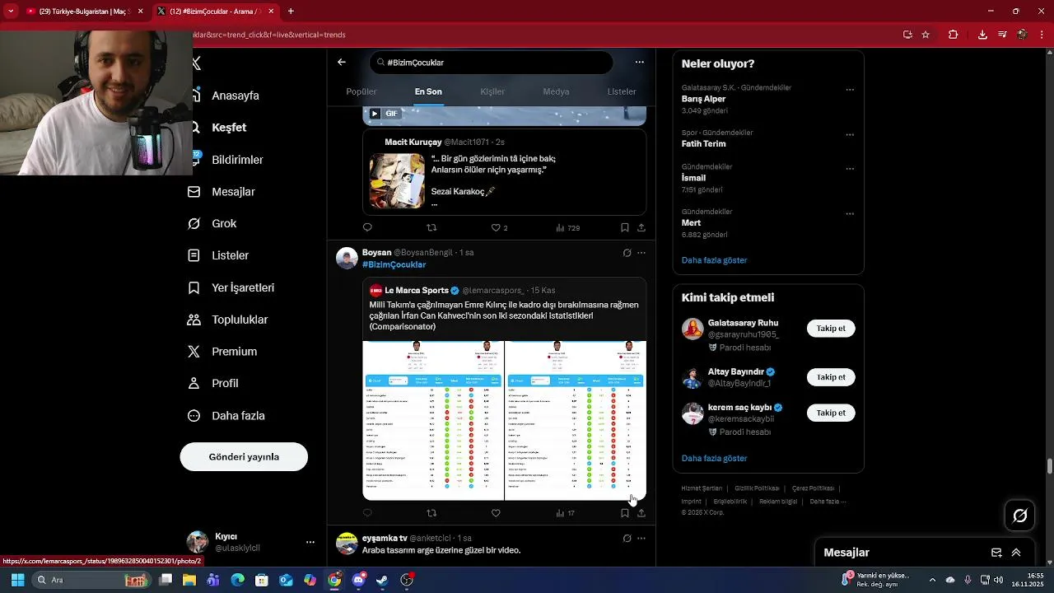Follow Altay Bayındır with Takip et

point(831,377)
